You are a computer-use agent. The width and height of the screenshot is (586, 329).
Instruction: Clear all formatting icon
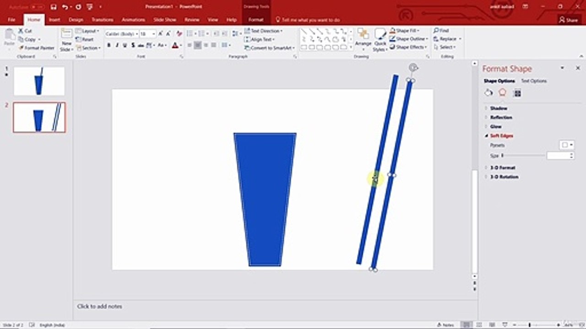(x=179, y=34)
